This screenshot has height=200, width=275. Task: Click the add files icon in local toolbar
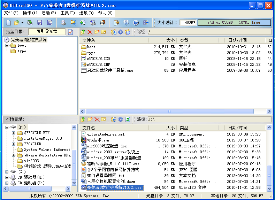pos(114,120)
